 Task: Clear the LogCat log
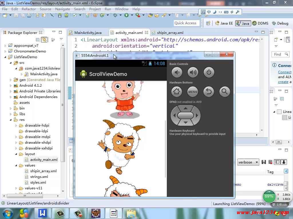(x=270, y=162)
